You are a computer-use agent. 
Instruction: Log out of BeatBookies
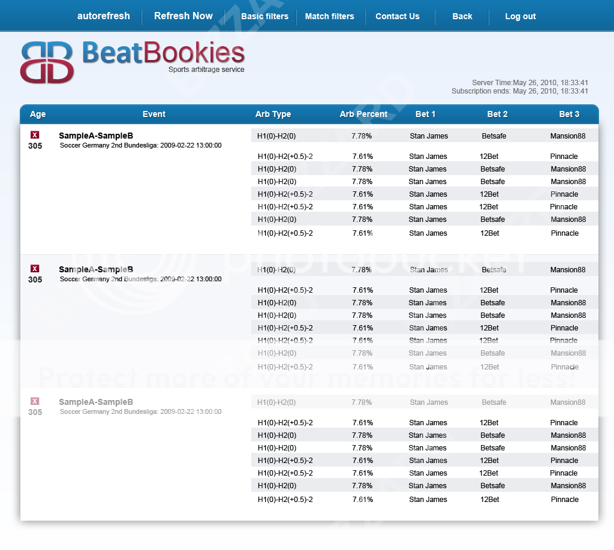(x=520, y=16)
